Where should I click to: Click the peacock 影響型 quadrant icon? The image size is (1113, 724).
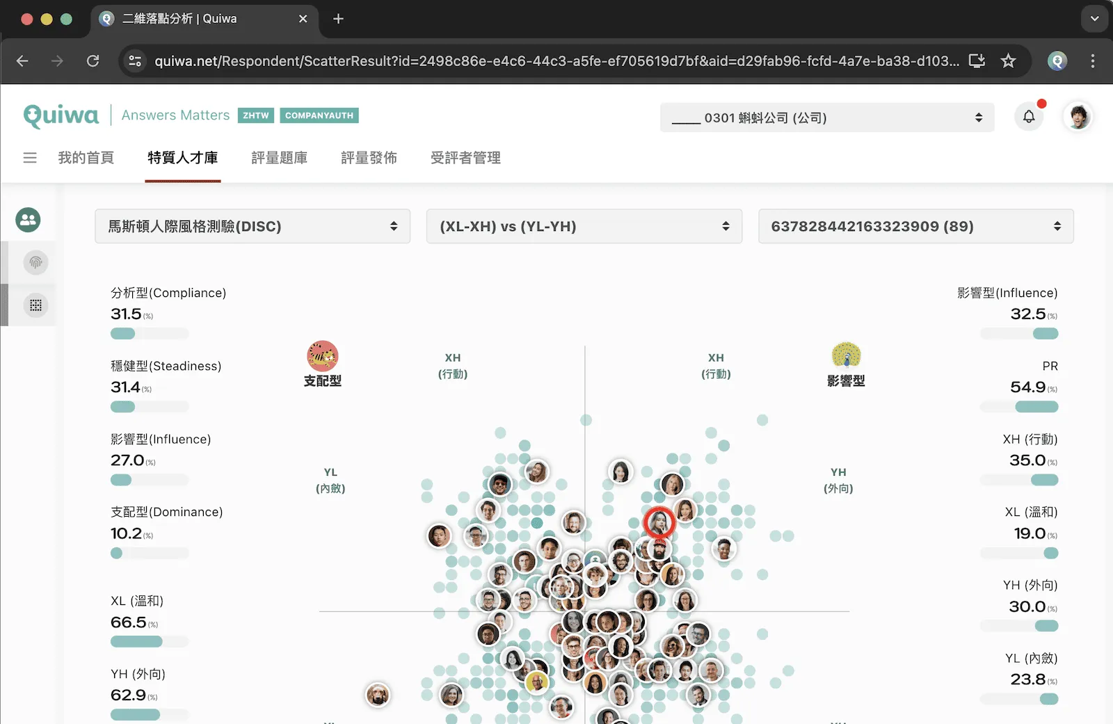click(x=846, y=356)
